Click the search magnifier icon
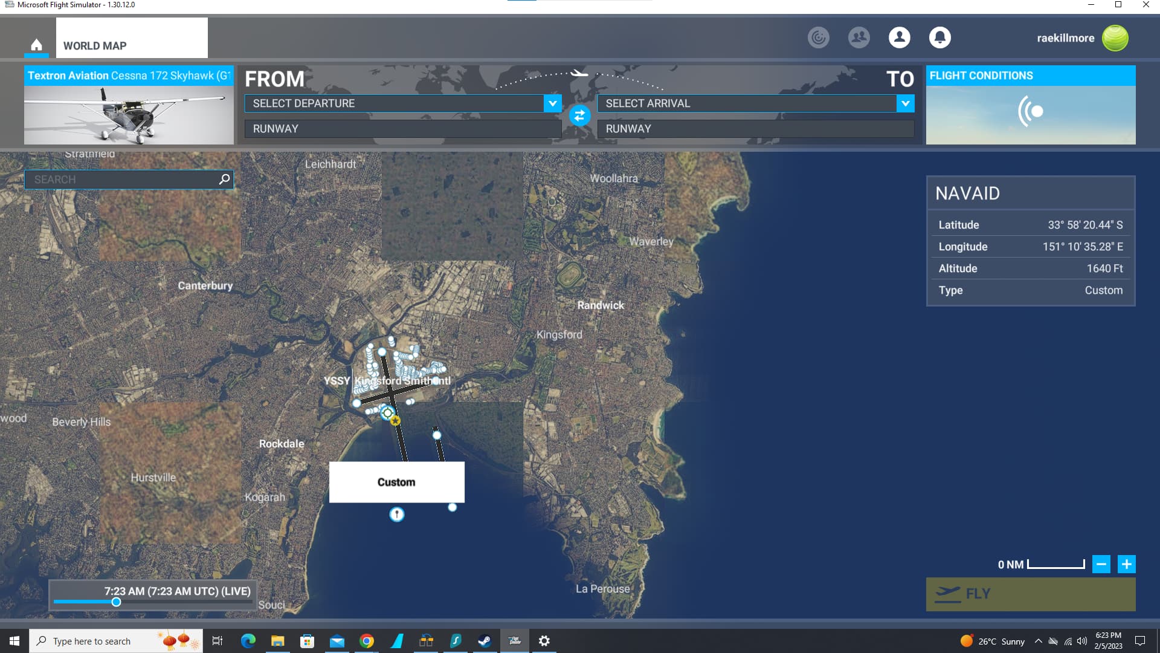 click(224, 179)
